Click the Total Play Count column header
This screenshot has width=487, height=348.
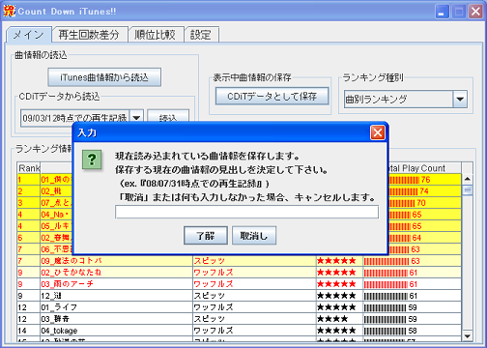tap(424, 168)
